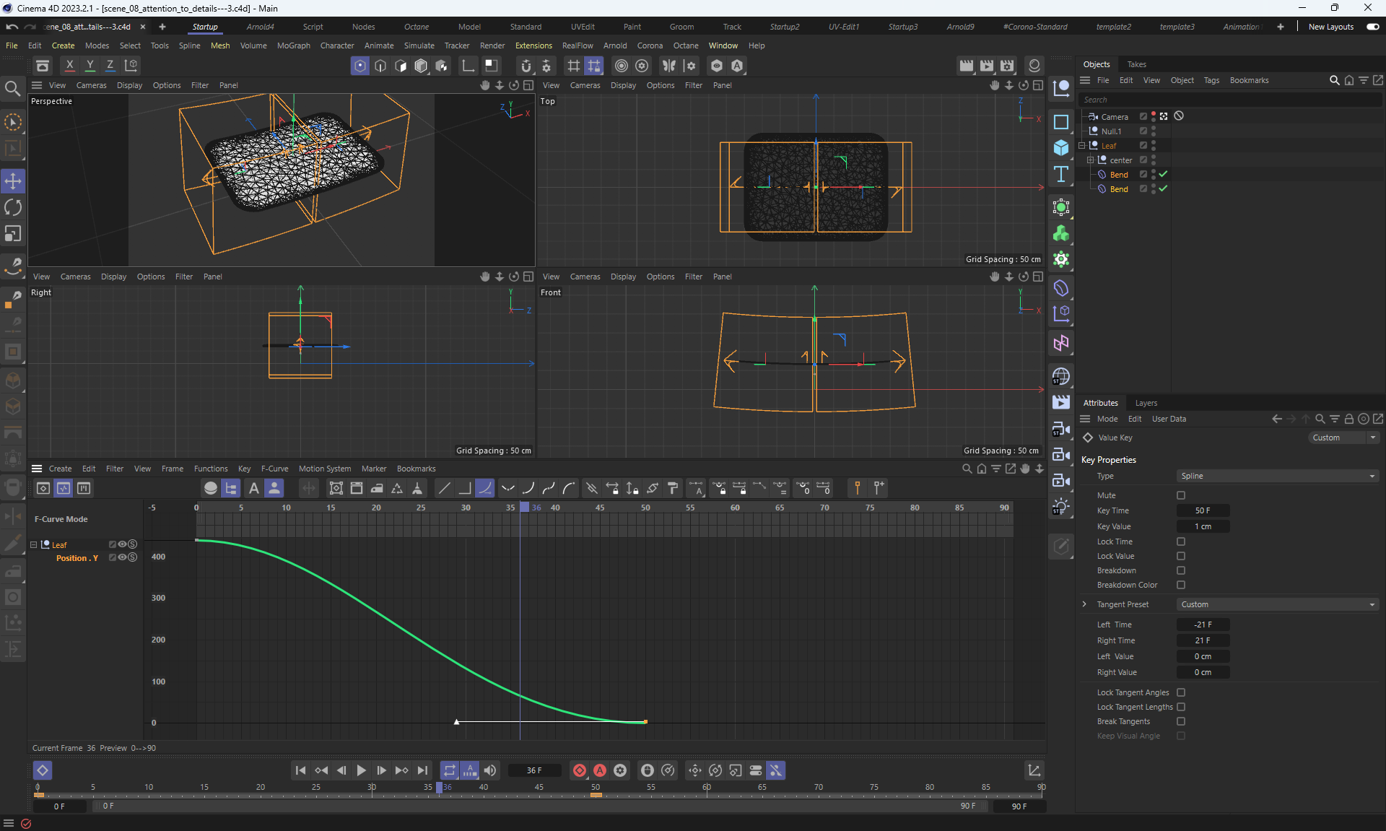
Task: Toggle X axis lock icon
Action: pyautogui.click(x=69, y=65)
